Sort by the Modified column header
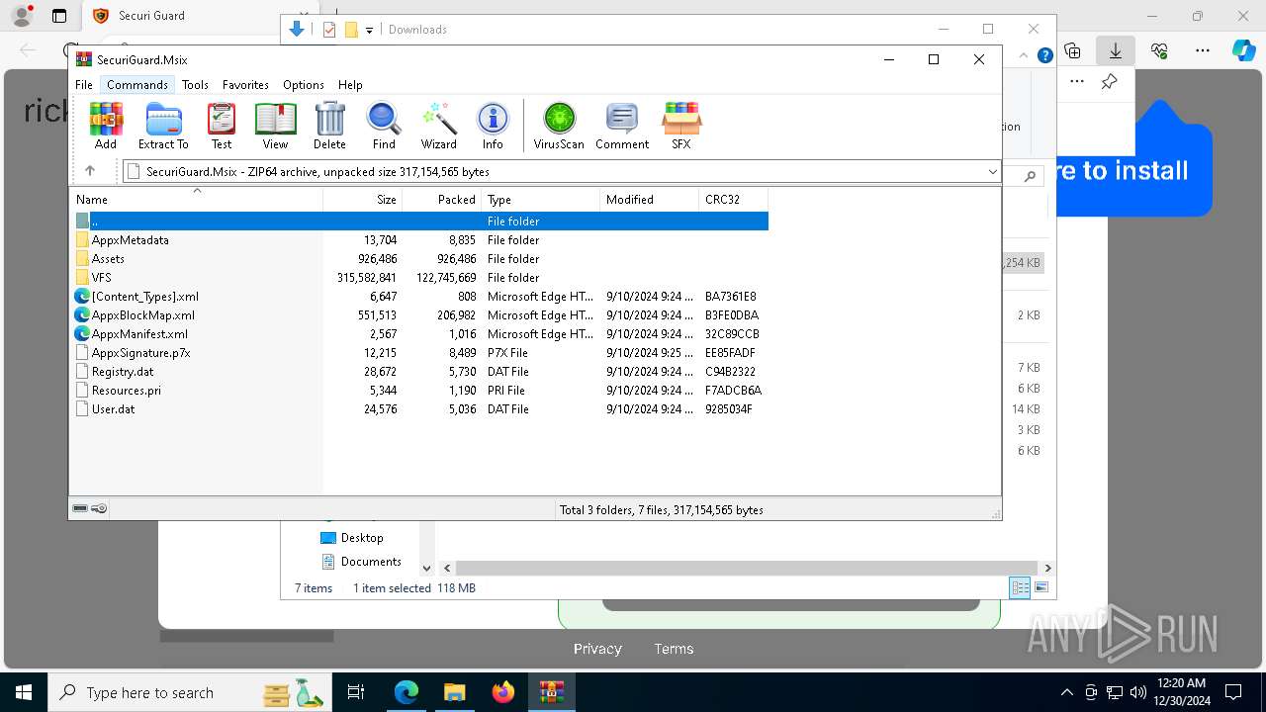Screen dimensions: 1266x712 coord(650,199)
